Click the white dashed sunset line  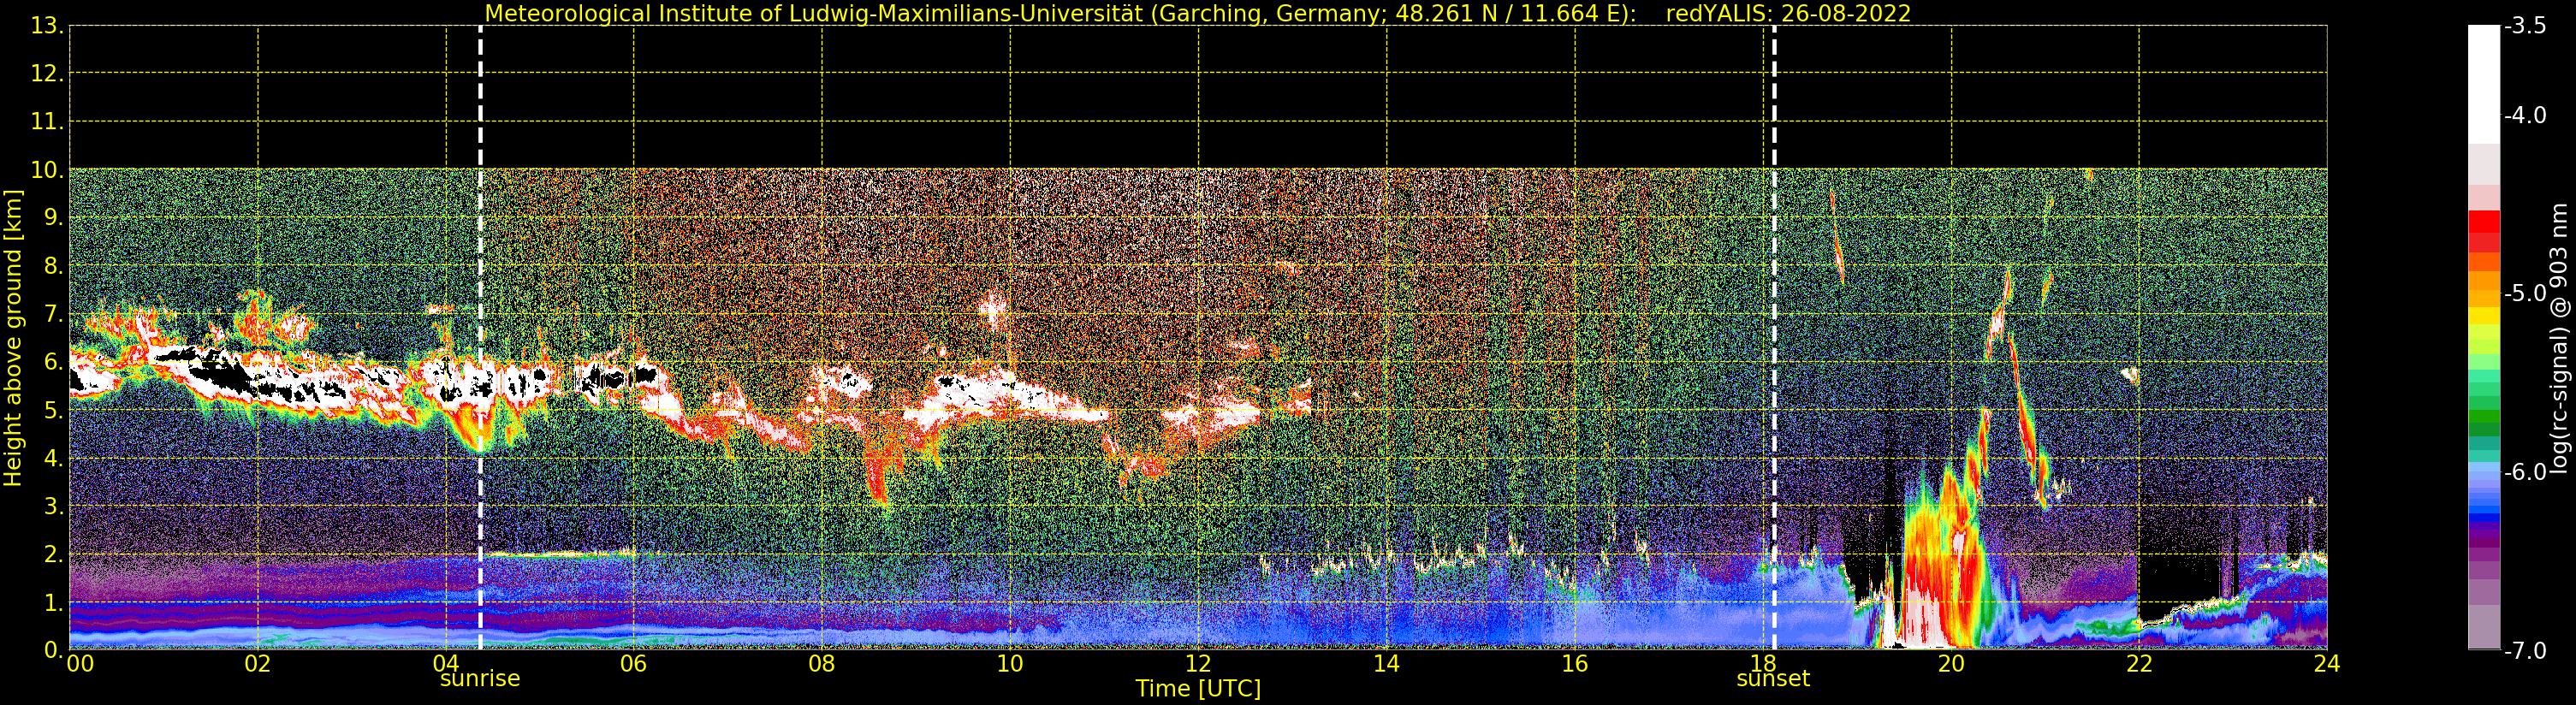coord(1774,338)
